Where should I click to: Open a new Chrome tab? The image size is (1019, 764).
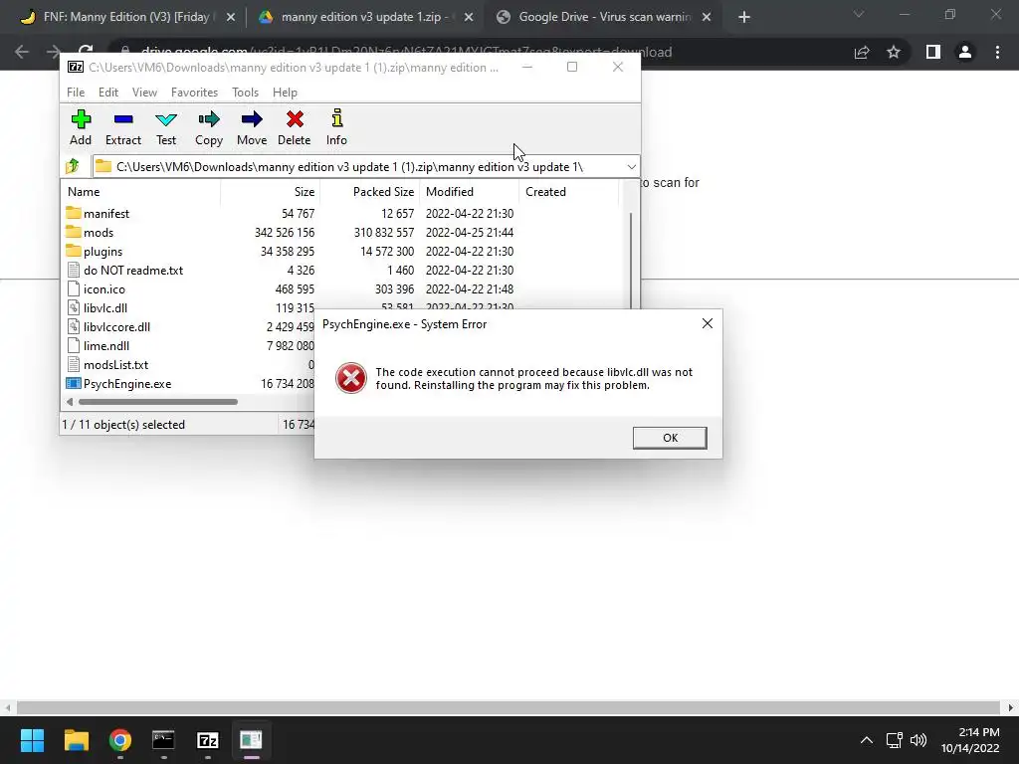[x=744, y=18]
